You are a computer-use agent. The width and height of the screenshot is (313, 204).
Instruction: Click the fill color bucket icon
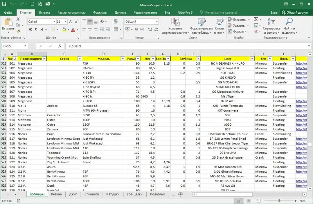pos(64,30)
